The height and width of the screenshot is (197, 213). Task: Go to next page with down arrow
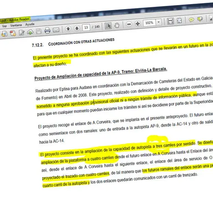pos(77,28)
